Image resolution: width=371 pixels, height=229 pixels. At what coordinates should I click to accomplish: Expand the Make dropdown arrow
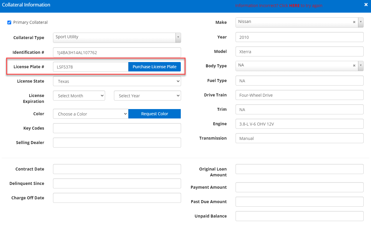point(361,22)
